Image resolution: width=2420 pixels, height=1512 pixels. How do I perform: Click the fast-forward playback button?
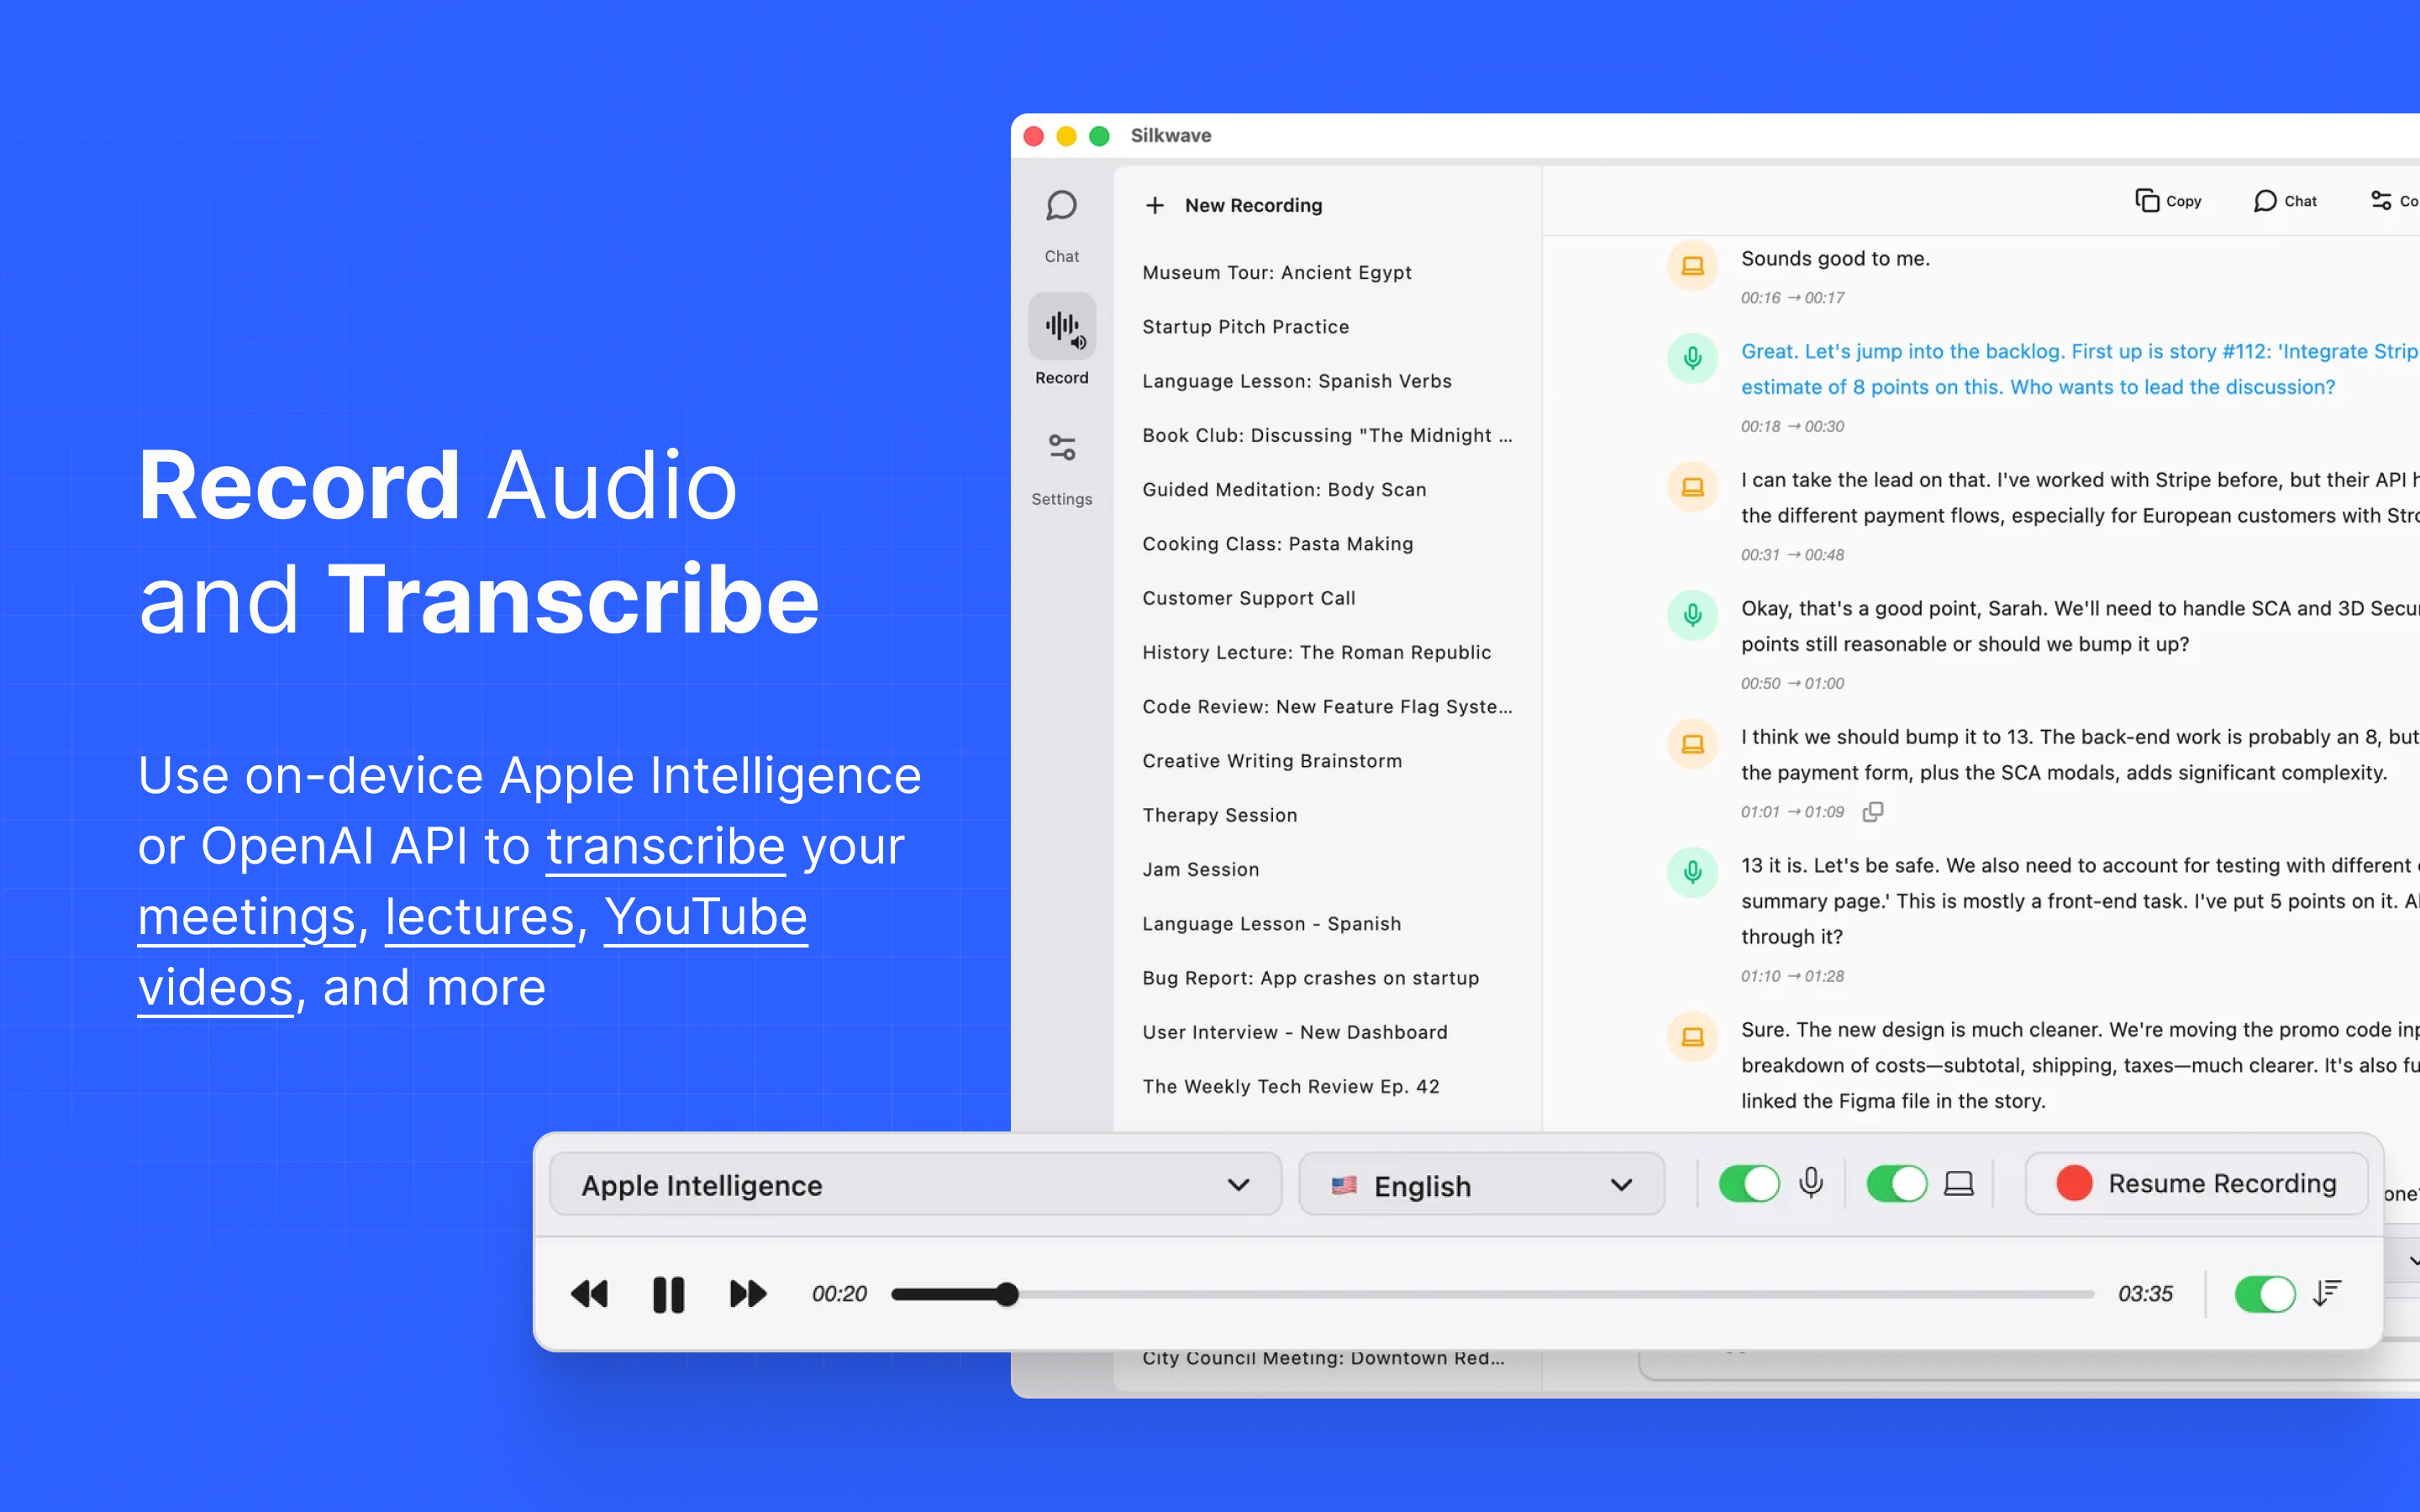click(x=747, y=1294)
